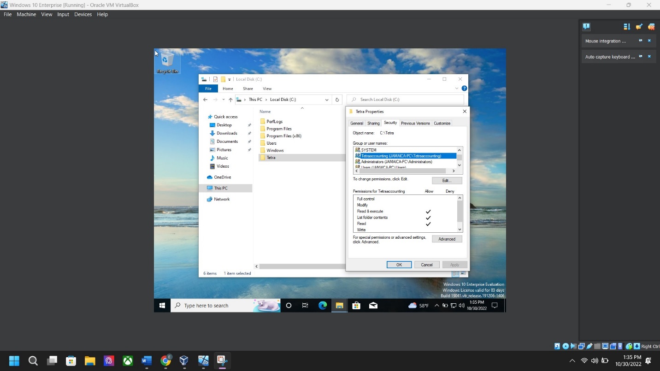Click the VirtualBox notification center icon
The image size is (660, 371).
(x=586, y=27)
